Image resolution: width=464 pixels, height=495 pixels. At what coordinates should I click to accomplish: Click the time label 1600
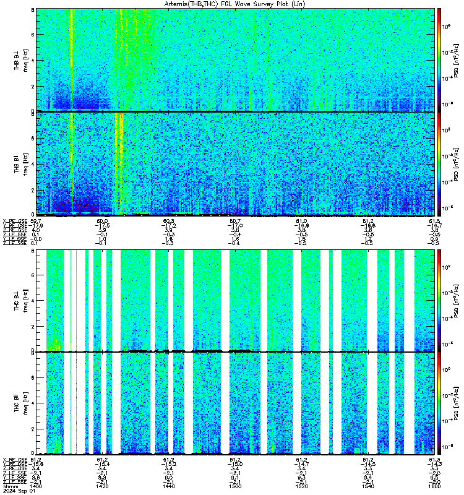[x=434, y=486]
